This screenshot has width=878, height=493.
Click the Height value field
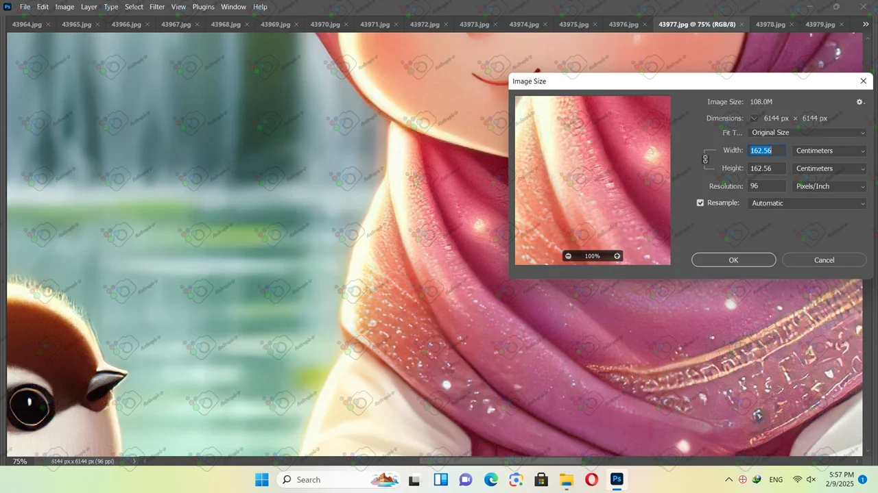click(x=766, y=168)
